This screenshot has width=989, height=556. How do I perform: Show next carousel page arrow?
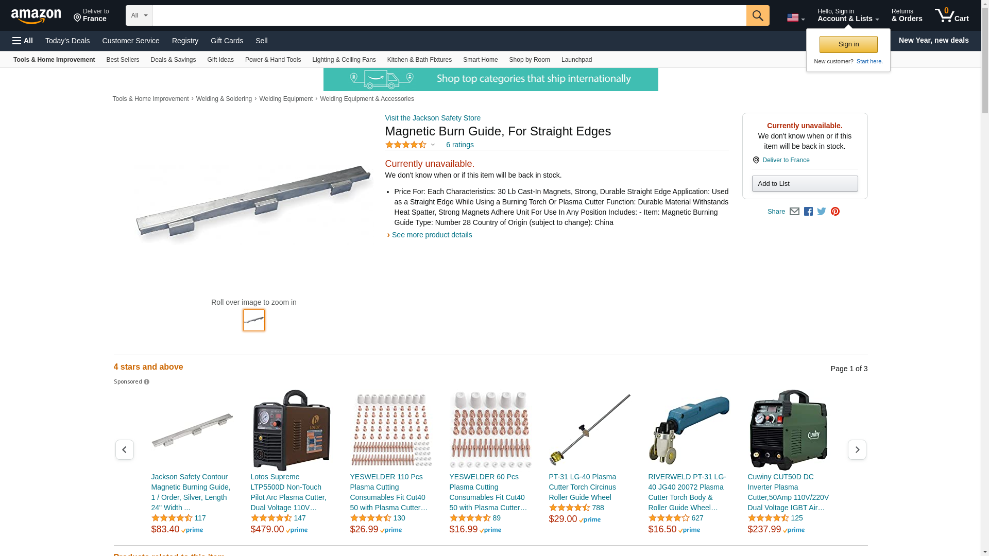[857, 450]
